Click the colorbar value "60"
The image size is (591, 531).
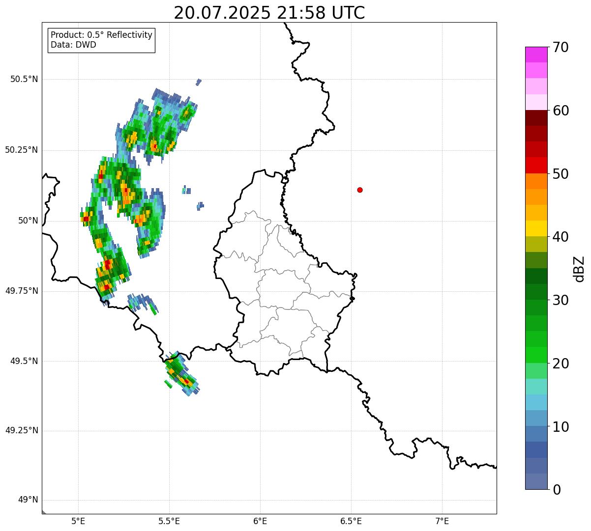(561, 111)
